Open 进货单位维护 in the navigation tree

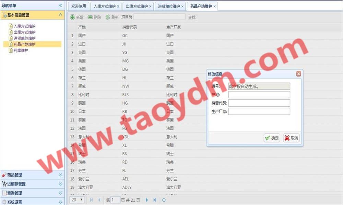[24, 38]
